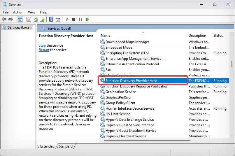Click the horizontal scrollbar of services list
235x156 pixels.
coord(147,141)
